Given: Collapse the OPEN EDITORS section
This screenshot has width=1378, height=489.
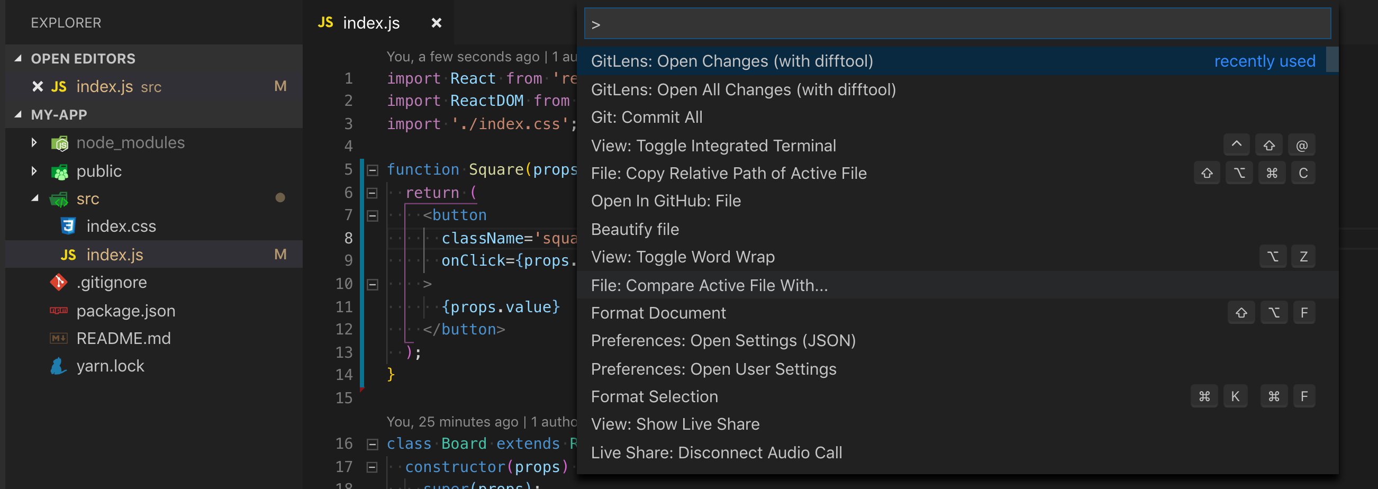Looking at the screenshot, I should pos(19,58).
